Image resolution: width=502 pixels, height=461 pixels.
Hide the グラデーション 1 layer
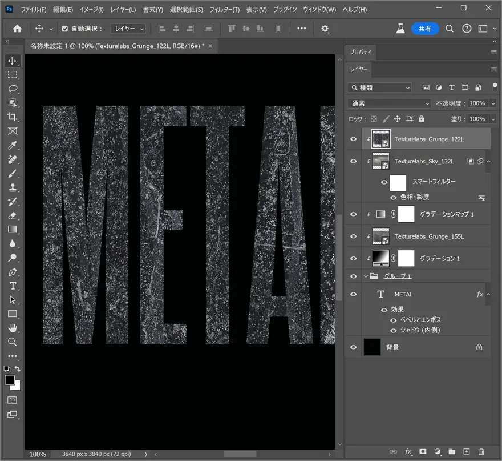pos(354,258)
